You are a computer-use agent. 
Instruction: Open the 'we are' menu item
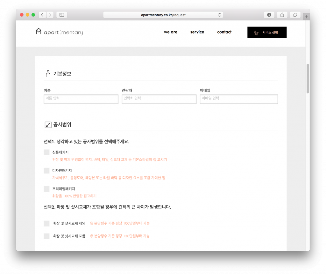171,32
